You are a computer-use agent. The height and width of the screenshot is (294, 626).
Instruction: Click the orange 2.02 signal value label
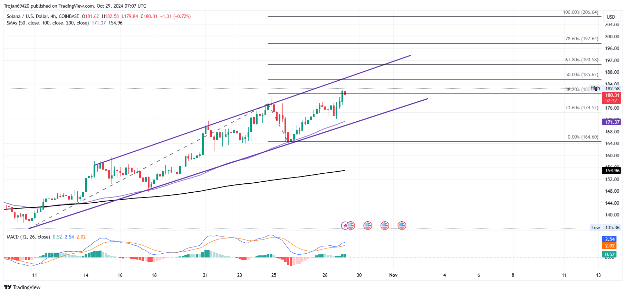[x=610, y=246]
